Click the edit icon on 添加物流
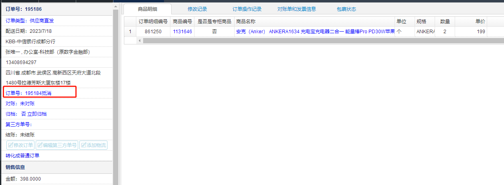504x185 pixels. tap(84, 145)
